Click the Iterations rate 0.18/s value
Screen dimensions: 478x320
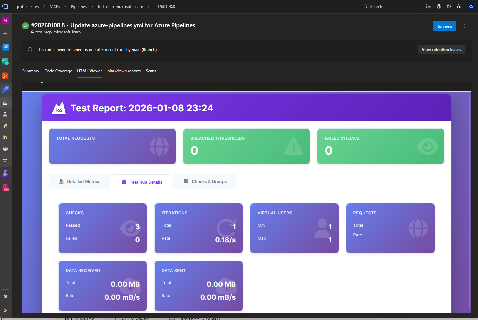click(x=225, y=240)
